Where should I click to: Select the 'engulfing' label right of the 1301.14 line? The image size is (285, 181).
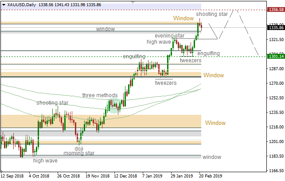point(208,53)
